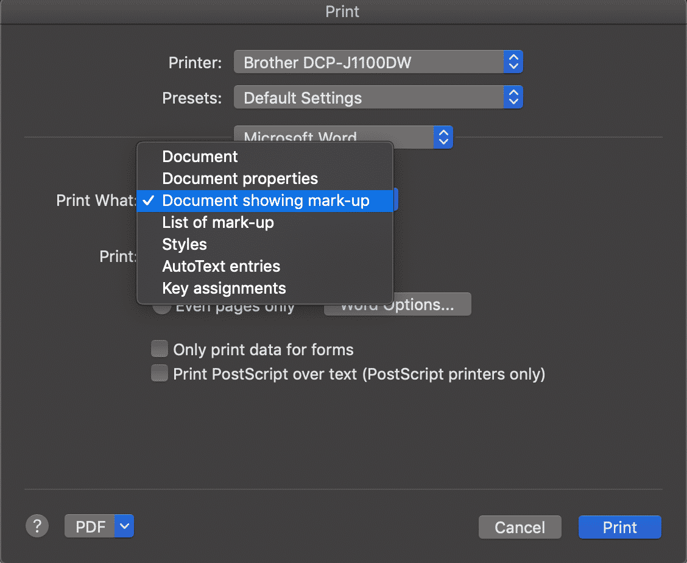Screen dimensions: 687x563
Task: Choose "AutoText entries" from the menu
Action: [x=221, y=266]
